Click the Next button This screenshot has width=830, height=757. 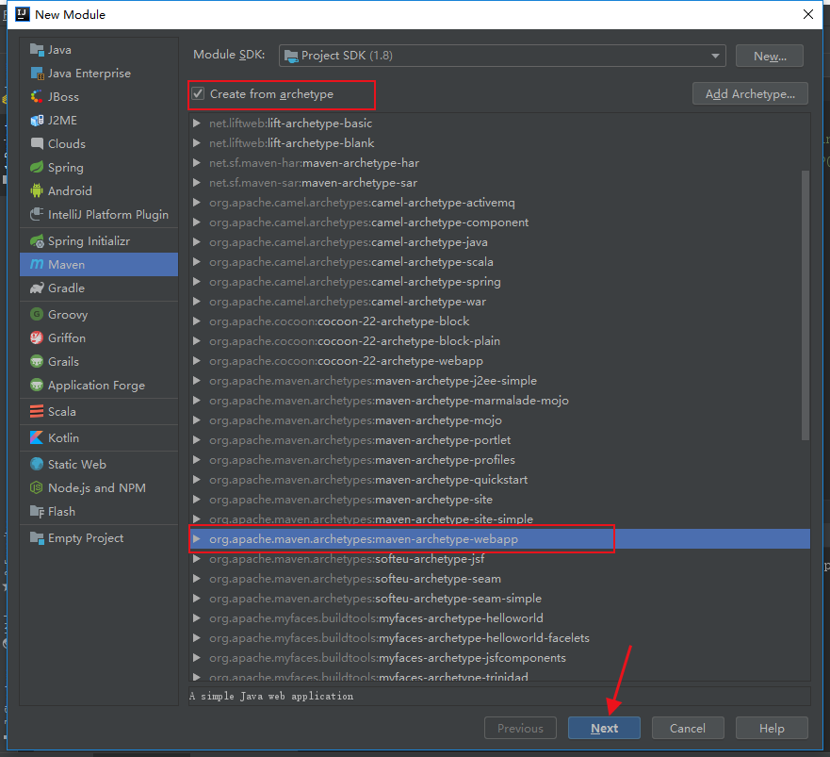[x=604, y=728]
